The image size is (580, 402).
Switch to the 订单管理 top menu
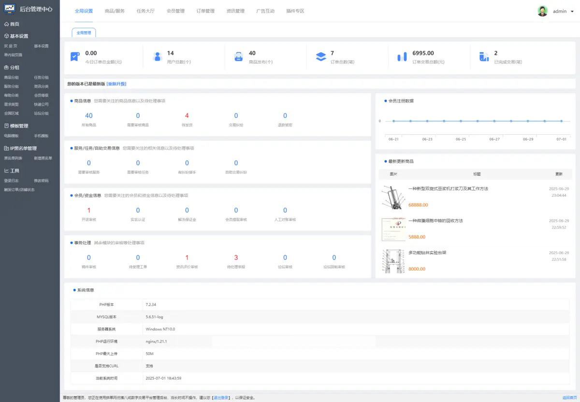coord(205,11)
